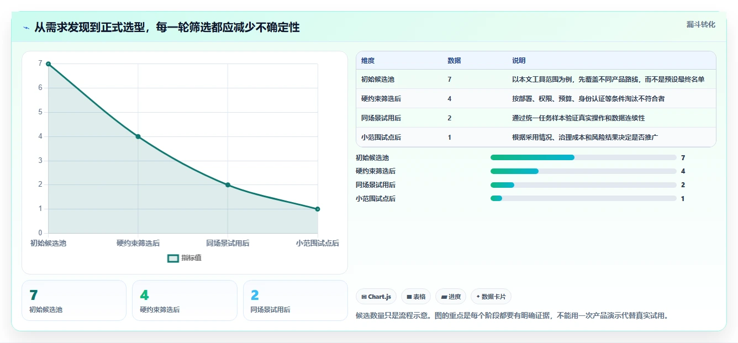Click the value 2 in the table

[450, 118]
